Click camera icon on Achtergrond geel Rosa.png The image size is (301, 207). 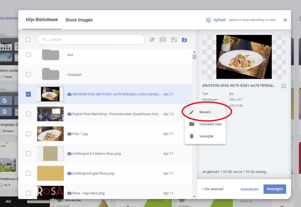tap(69, 173)
